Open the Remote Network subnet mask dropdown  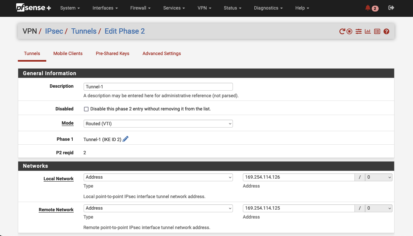point(378,208)
